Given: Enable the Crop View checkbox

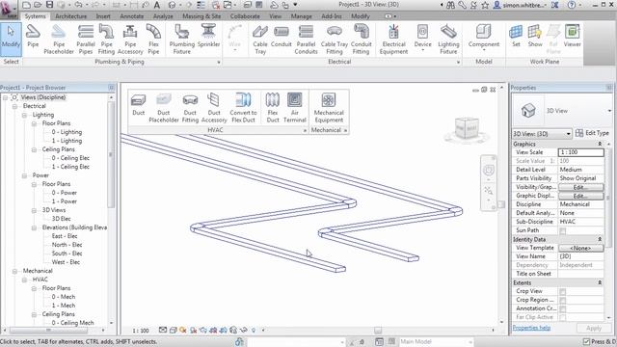Looking at the screenshot, I should point(563,292).
